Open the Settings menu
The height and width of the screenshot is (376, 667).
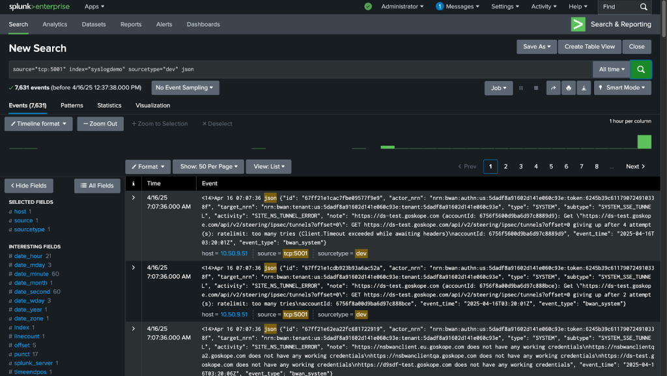point(505,7)
